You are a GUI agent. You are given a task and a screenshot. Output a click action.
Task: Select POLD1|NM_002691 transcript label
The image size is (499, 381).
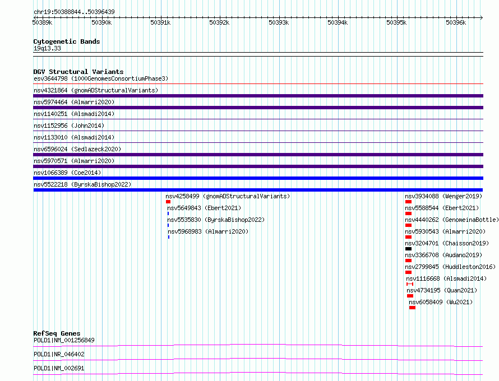(59, 368)
